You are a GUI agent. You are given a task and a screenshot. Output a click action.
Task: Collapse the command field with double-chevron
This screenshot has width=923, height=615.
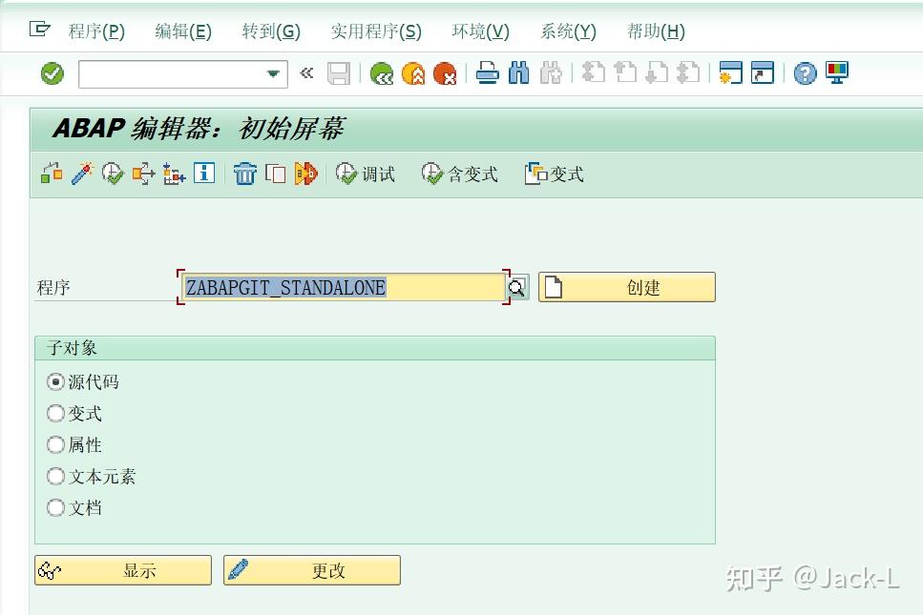306,72
